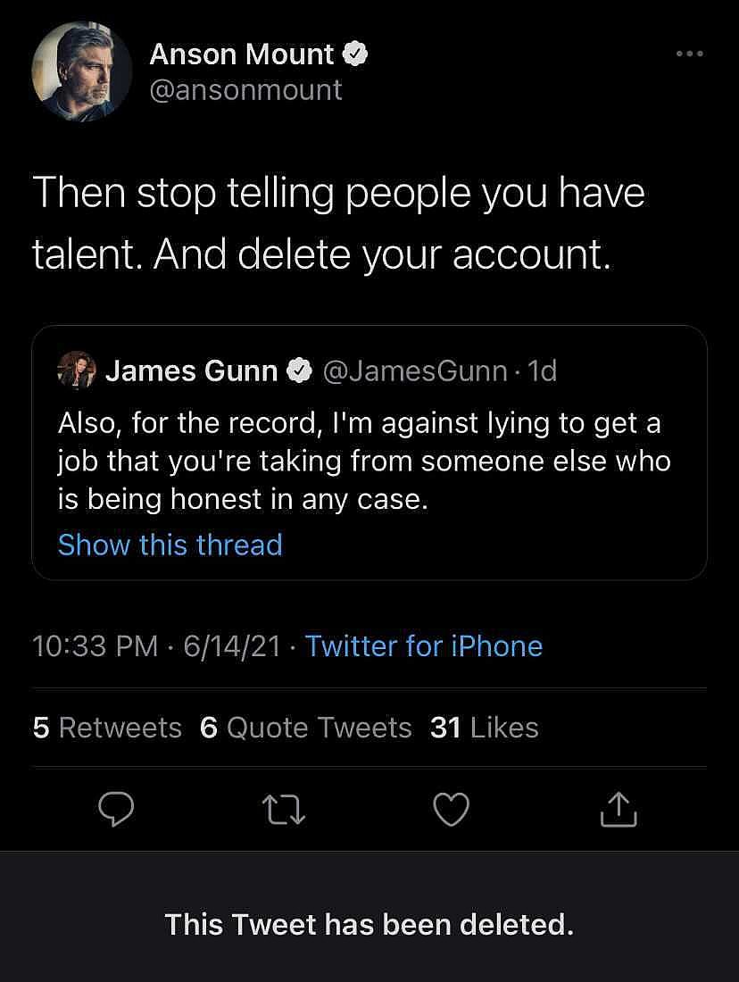Click the "Show this thread" link
The width and height of the screenshot is (739, 982).
tap(170, 545)
